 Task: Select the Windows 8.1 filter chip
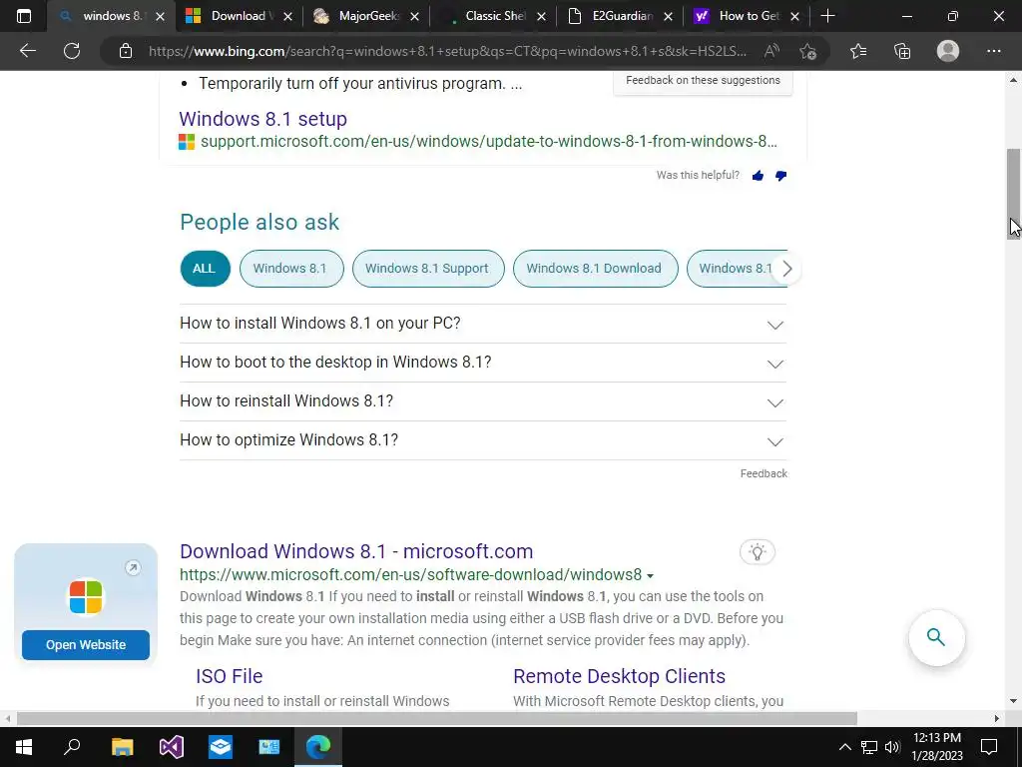click(290, 269)
